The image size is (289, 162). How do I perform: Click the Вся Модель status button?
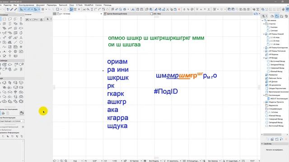point(154,161)
